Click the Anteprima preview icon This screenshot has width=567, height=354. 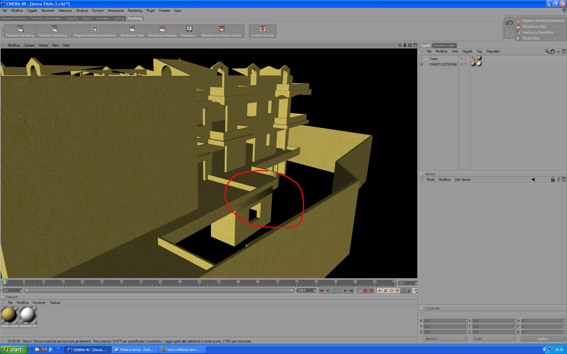[189, 31]
